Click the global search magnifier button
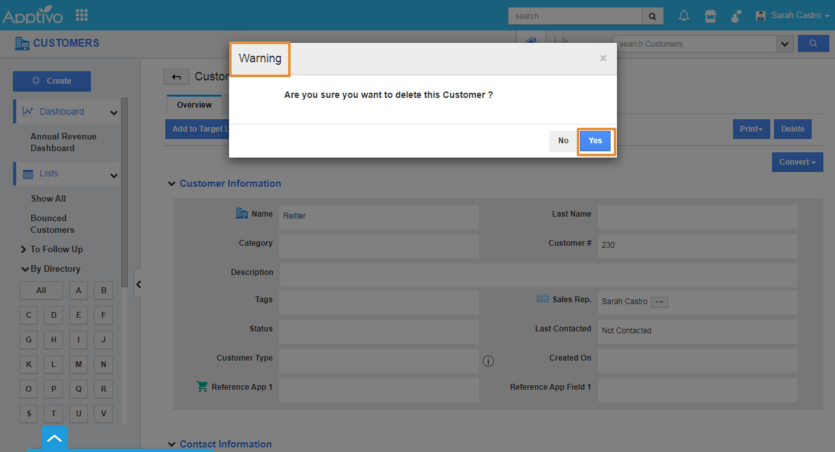 [x=652, y=16]
